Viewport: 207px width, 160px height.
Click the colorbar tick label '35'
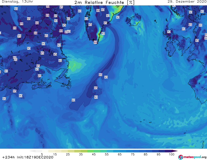pos(81,154)
